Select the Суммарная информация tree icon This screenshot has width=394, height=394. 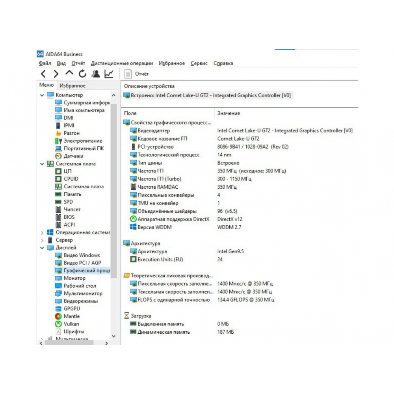tap(58, 103)
